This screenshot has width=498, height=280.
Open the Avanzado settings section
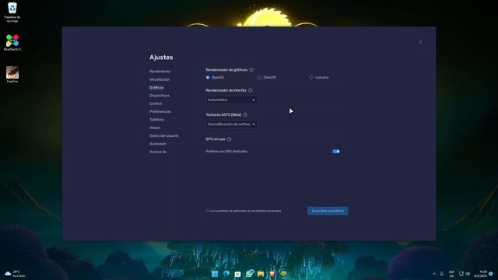158,144
